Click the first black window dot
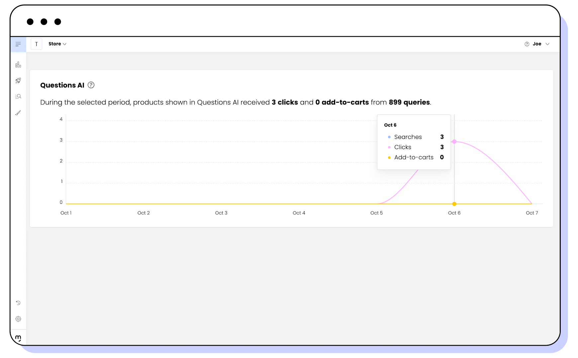The height and width of the screenshot is (358, 578). pos(30,22)
